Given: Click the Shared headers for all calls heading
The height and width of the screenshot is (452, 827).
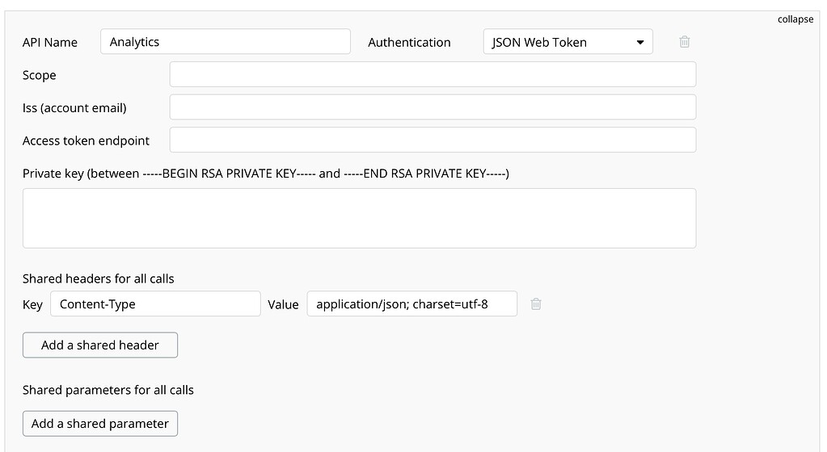Looking at the screenshot, I should [x=98, y=278].
